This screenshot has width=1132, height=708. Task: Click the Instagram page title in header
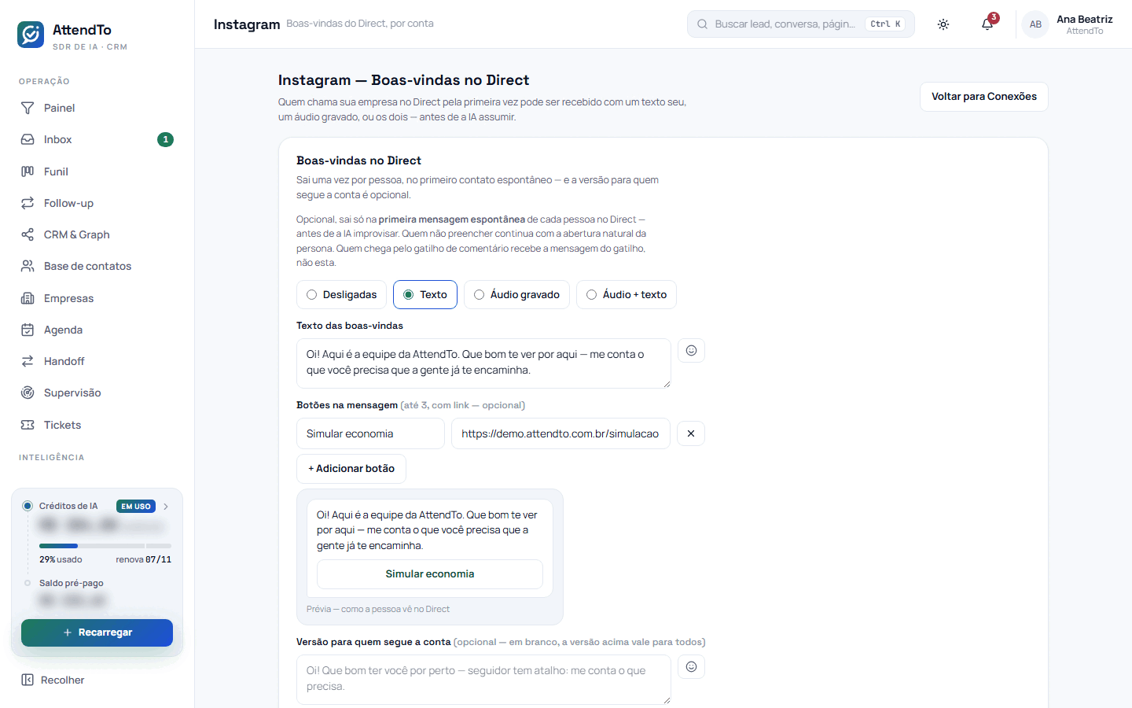247,24
